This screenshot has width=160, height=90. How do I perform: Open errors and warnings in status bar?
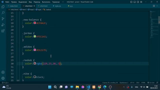click(5, 83)
